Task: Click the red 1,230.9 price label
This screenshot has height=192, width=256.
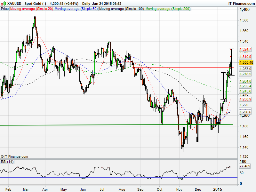Action: click(x=246, y=99)
